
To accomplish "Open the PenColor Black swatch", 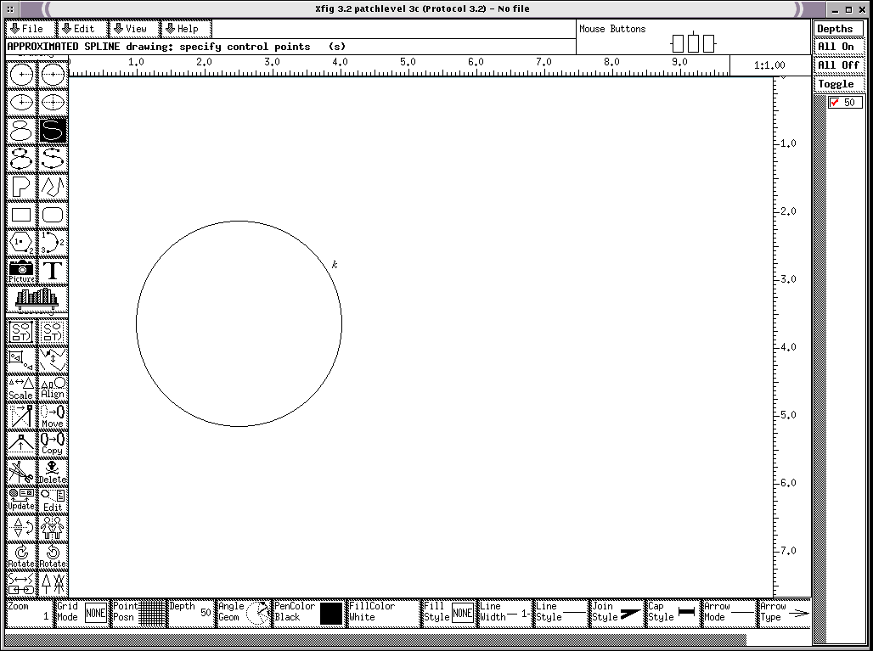I will [308, 613].
